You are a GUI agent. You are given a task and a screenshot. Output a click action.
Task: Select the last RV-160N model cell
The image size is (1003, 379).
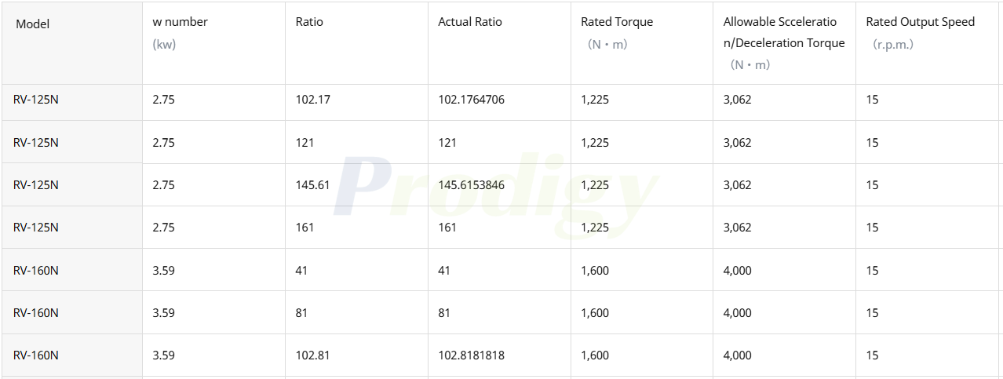coord(71,355)
